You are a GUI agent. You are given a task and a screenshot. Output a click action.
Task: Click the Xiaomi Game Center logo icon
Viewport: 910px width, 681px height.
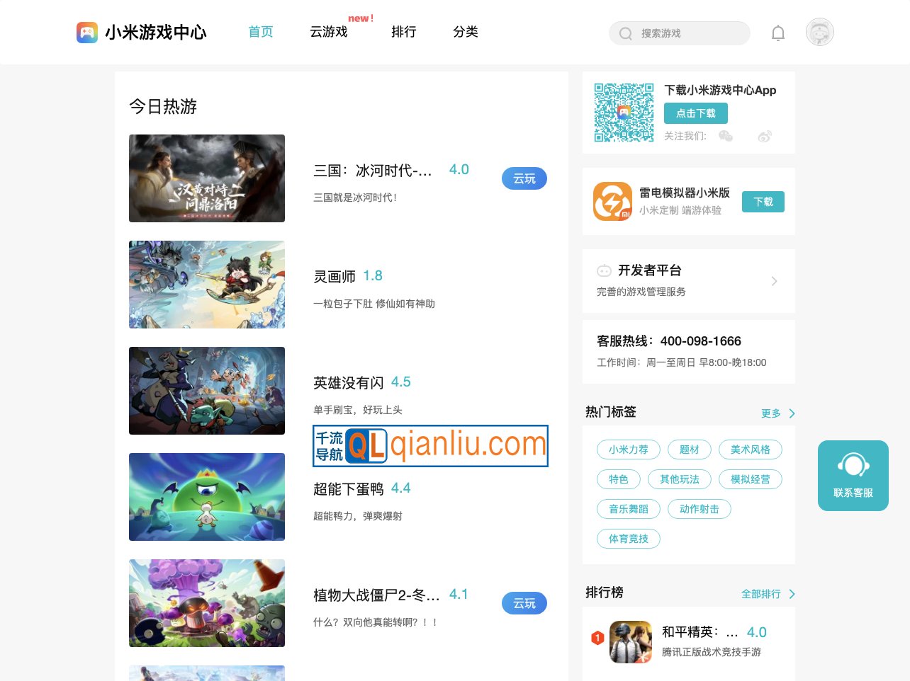[x=86, y=32]
